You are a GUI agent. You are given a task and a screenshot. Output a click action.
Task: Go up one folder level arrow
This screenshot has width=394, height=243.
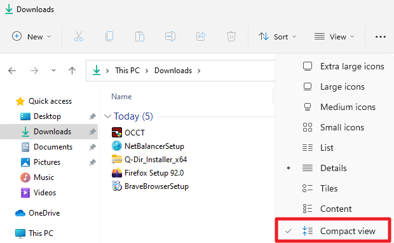coord(72,71)
